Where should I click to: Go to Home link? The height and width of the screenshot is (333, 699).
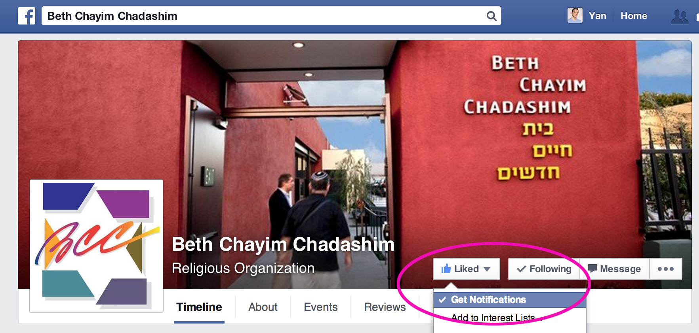pyautogui.click(x=634, y=16)
